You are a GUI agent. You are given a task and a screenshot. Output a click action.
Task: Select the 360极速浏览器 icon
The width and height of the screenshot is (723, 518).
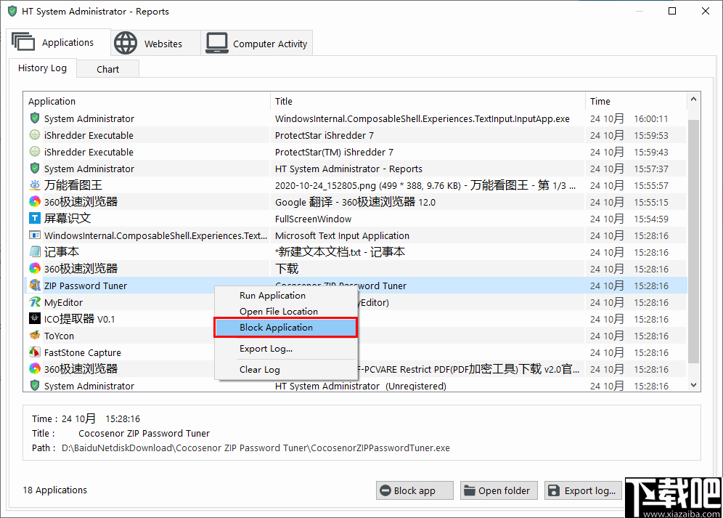(34, 201)
